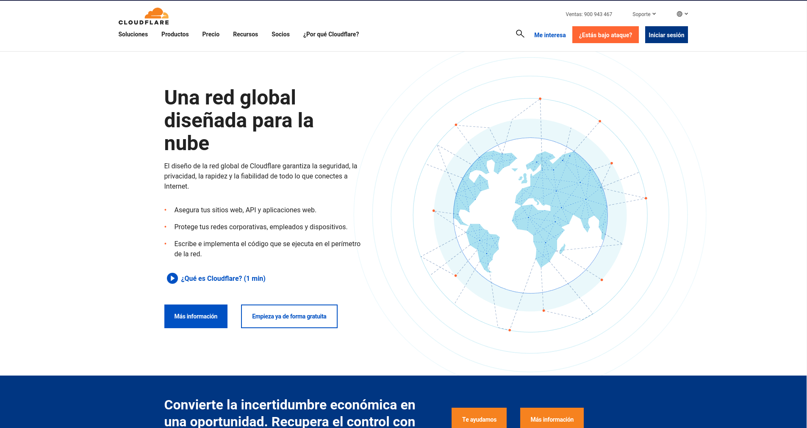Call Ventas phone number link
Image resolution: width=807 pixels, height=428 pixels.
(588, 14)
